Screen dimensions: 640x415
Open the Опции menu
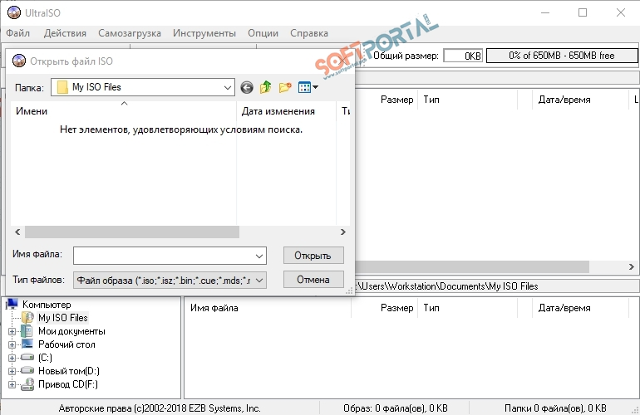[263, 33]
